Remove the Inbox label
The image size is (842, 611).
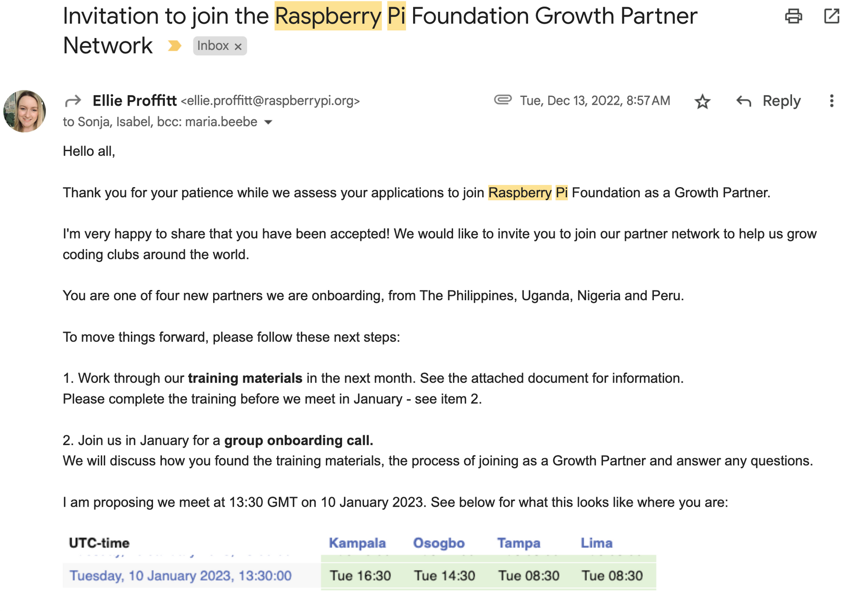(x=238, y=46)
